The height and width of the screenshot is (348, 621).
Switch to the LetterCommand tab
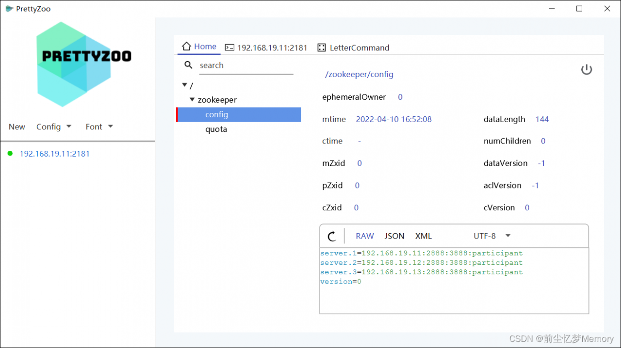click(353, 47)
